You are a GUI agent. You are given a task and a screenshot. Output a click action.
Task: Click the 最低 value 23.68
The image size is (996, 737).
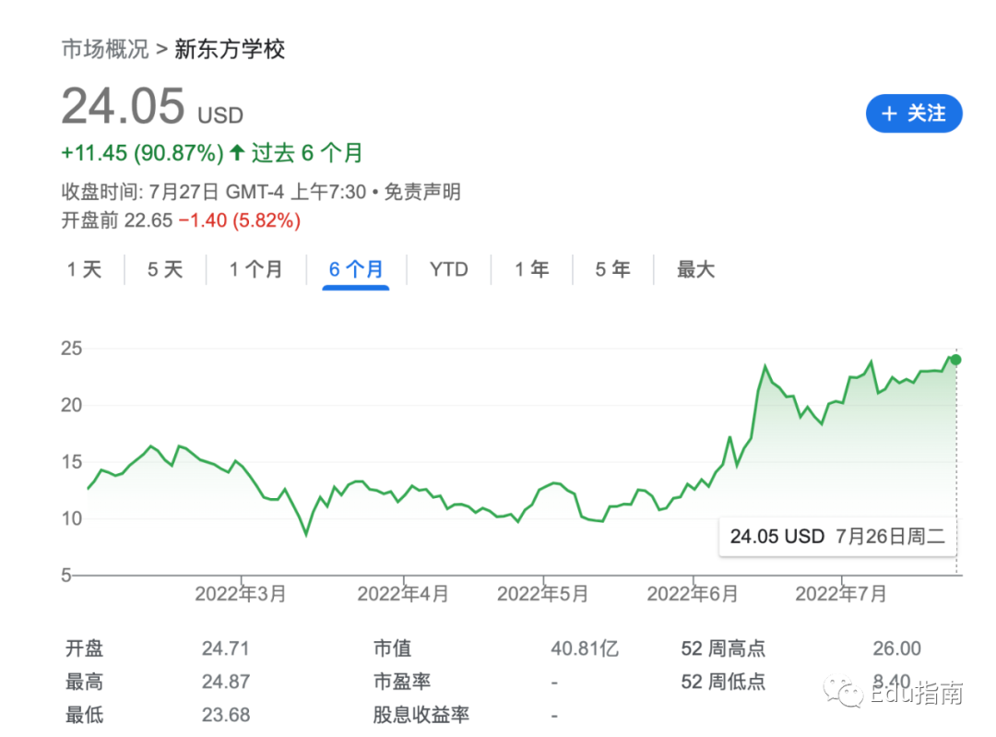[x=226, y=715]
